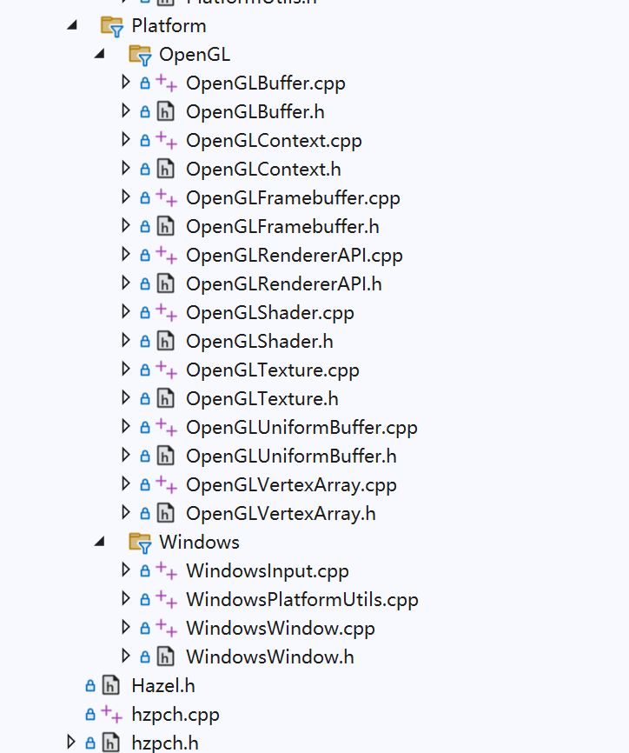Click the lock icon beside OpenGLFramebuffer.cpp
This screenshot has height=753, width=629.
pos(144,198)
